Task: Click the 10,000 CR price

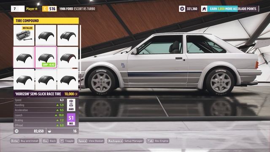Action: (71, 94)
